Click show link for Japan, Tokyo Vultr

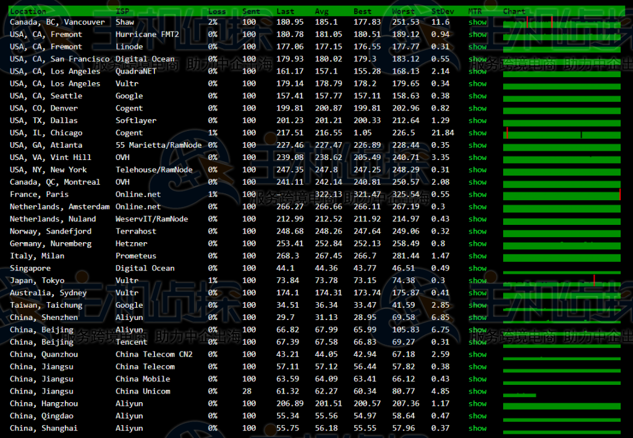[477, 281]
